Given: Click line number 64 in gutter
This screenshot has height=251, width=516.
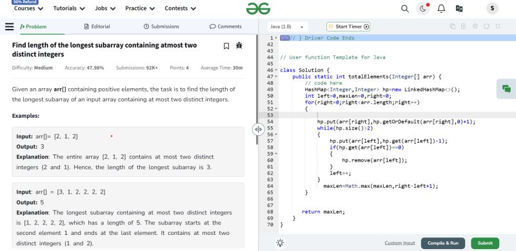Looking at the screenshot, I should click(270, 186).
